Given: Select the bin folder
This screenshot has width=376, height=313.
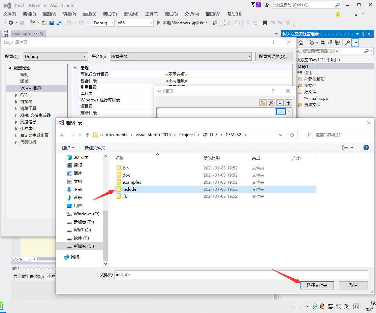Looking at the screenshot, I should pos(215,168).
